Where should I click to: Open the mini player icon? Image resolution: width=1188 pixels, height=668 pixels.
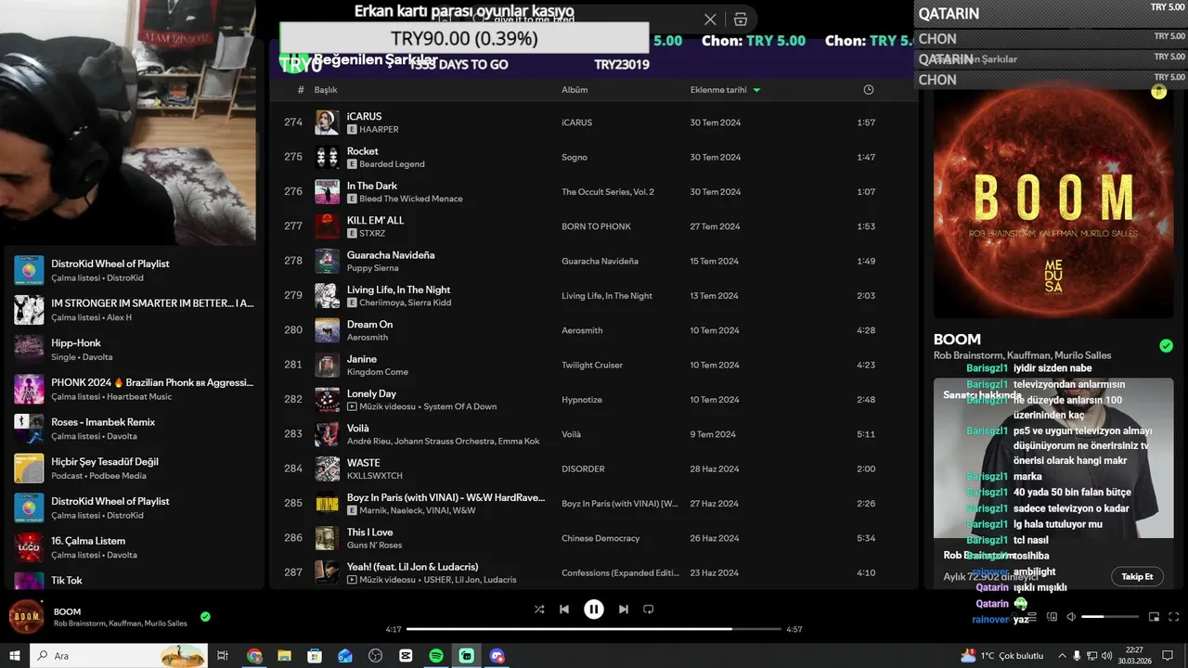[1155, 617]
